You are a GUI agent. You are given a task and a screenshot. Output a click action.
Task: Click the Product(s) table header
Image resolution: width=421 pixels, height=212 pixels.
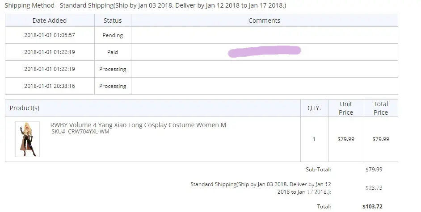25,108
